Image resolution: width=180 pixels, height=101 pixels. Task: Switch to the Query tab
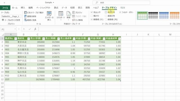[123, 8]
